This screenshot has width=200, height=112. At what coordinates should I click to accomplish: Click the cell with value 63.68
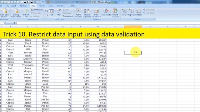pos(98,65)
